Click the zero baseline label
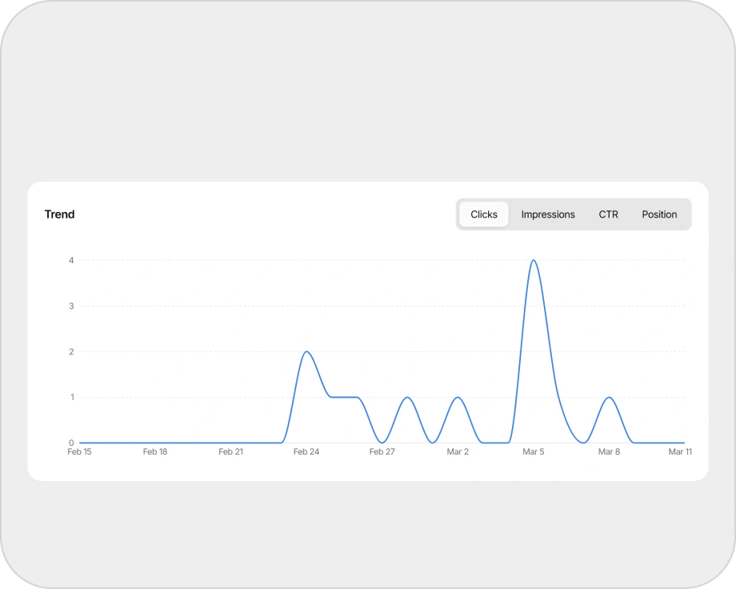Screen dimensions: 736x589 tap(70, 443)
